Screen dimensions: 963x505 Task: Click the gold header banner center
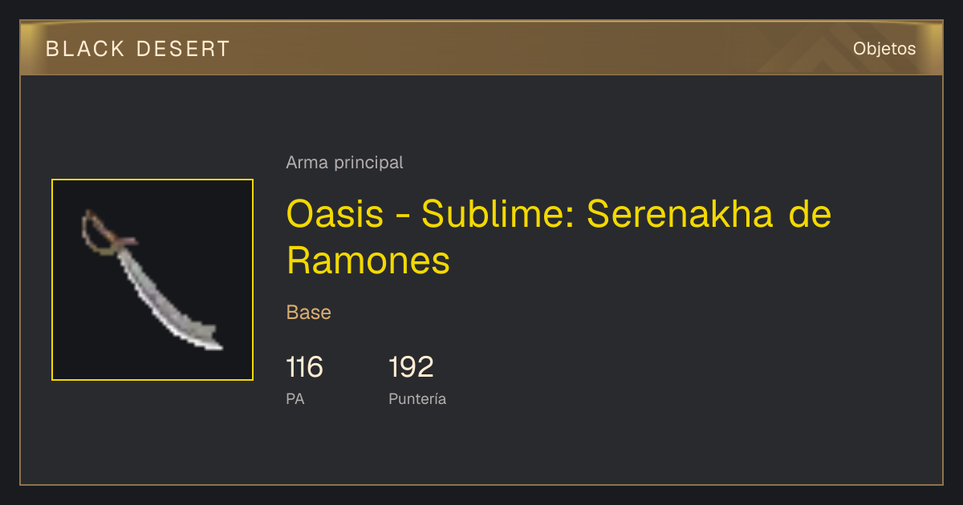coord(481,48)
